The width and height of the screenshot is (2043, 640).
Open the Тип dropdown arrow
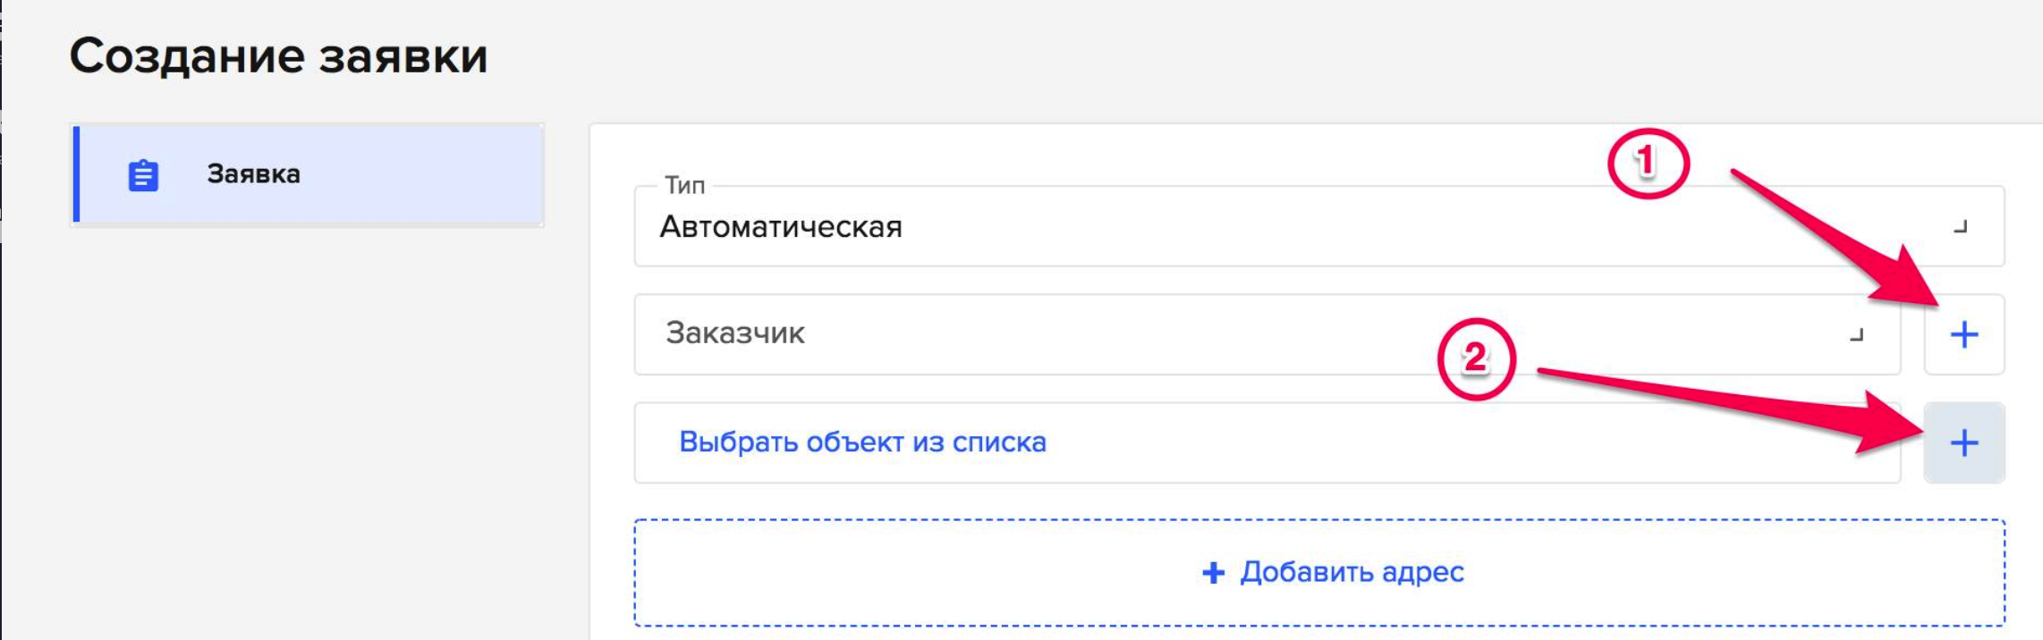[1960, 227]
